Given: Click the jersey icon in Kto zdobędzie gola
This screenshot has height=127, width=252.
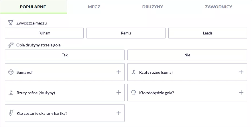Looking at the screenshot, I should click(133, 93).
